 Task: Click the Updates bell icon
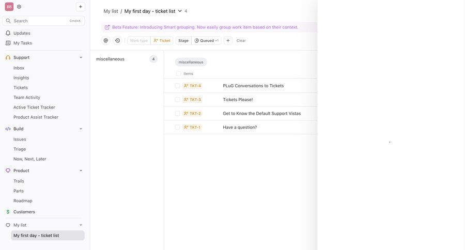[x=8, y=33]
